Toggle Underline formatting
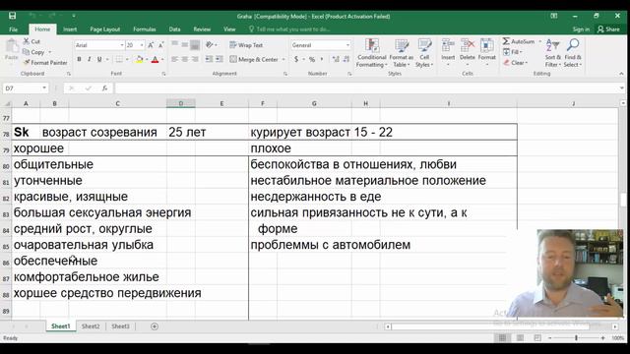Viewport: 630px width, 354px height. tap(99, 59)
